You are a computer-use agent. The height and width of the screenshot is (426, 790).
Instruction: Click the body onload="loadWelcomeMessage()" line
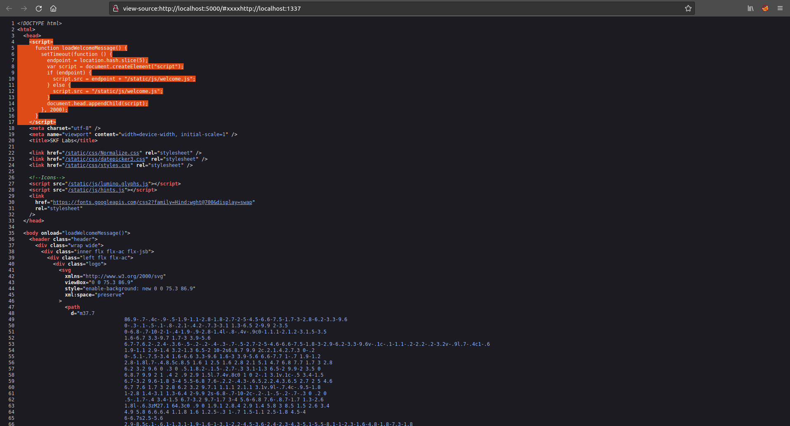point(77,233)
